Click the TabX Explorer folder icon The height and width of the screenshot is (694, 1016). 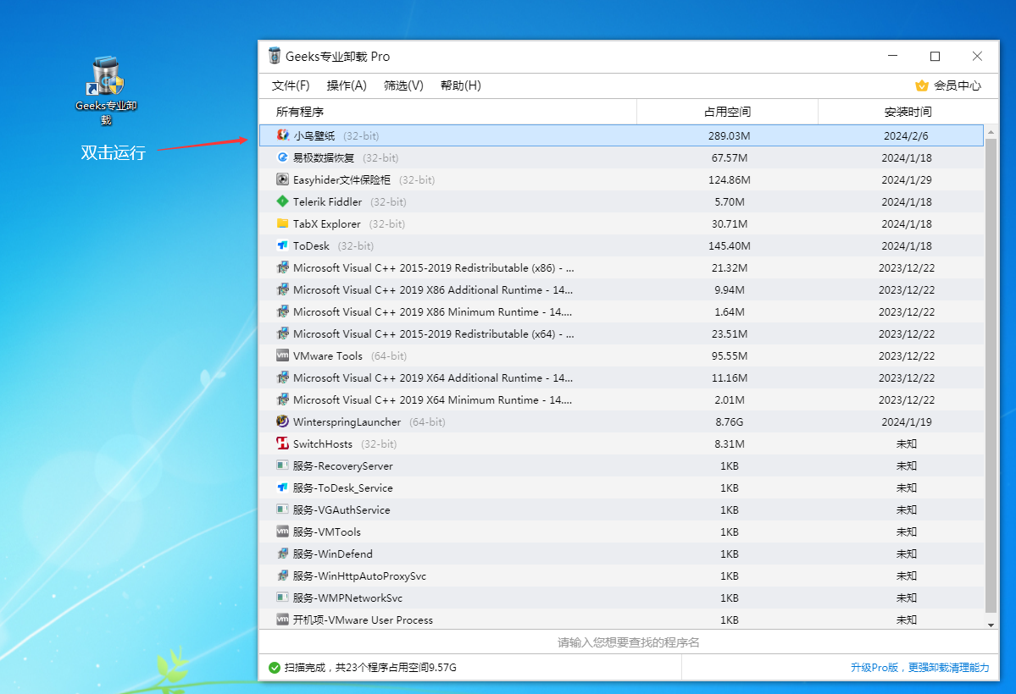(282, 223)
